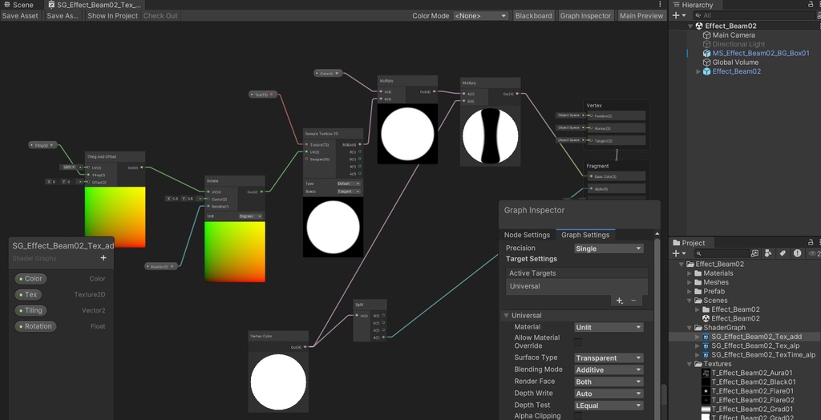
Task: Open Rotate node Unit dropdown
Action: point(250,216)
